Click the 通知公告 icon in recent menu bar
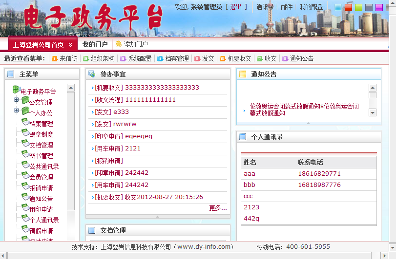The image size is (396, 259). [x=285, y=58]
